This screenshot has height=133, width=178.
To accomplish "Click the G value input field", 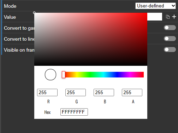I will click(x=76, y=92).
